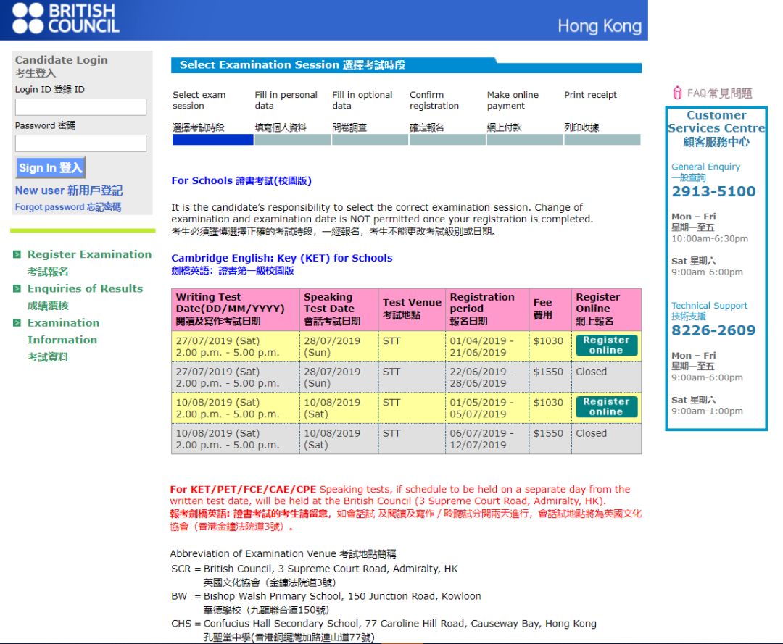Register online for the 10/08/2019 $1030 session
This screenshot has width=783, height=644.
point(606,407)
